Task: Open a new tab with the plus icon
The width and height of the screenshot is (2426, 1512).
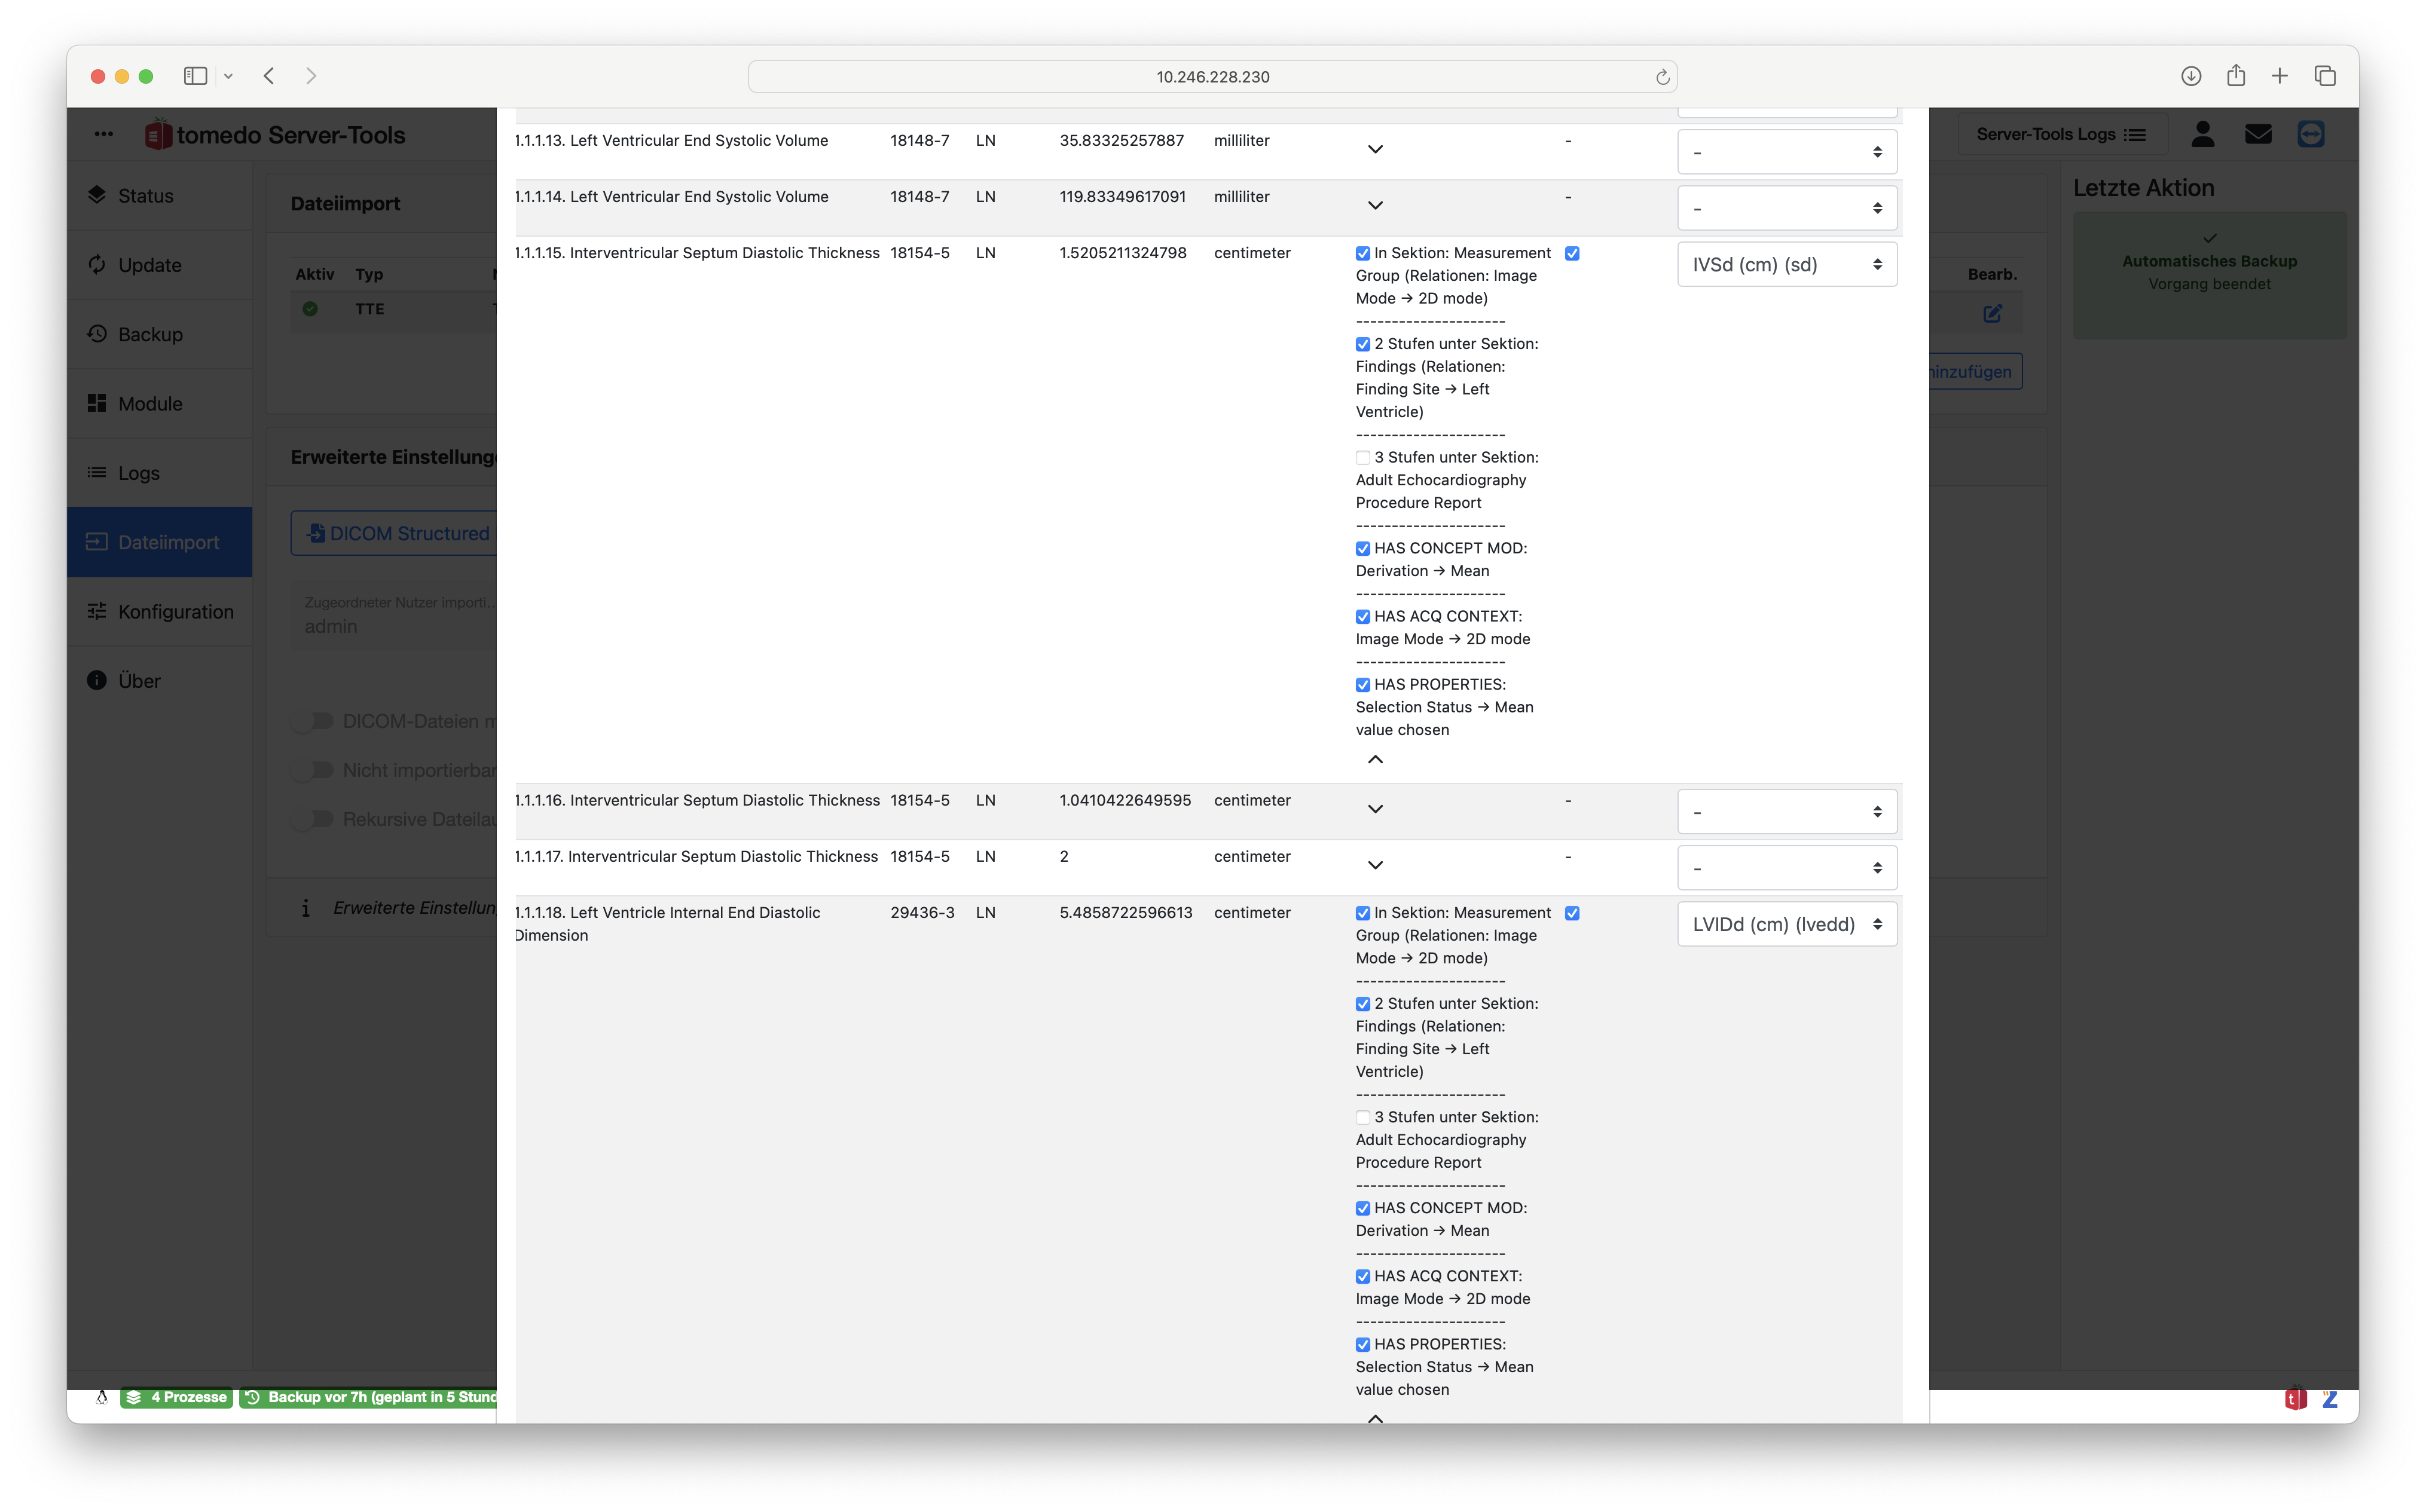Action: pyautogui.click(x=2280, y=76)
